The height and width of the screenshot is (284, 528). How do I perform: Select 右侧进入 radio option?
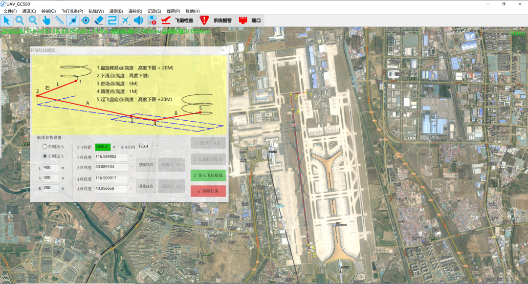(45, 156)
